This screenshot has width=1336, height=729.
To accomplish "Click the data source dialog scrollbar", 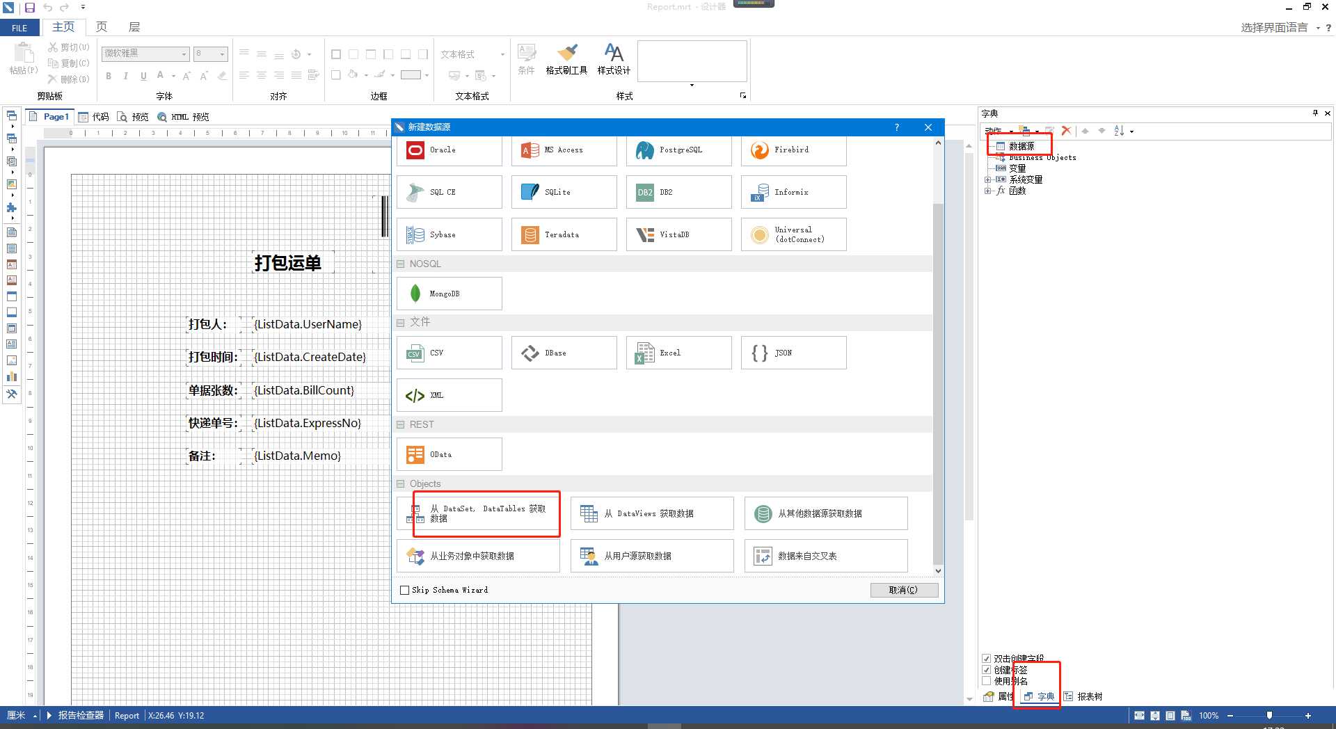I will coord(938,383).
